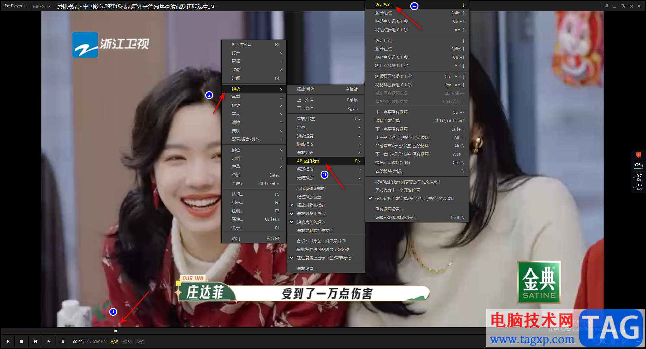Click the eject/open file icon
The width and height of the screenshot is (646, 349).
coord(63,341)
